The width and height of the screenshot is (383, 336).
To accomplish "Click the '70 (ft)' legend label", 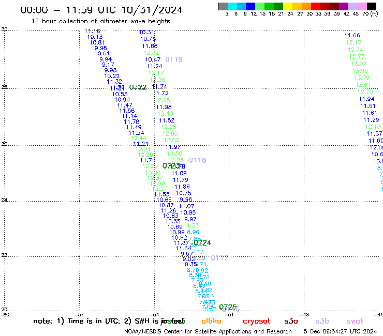I will tap(370, 13).
